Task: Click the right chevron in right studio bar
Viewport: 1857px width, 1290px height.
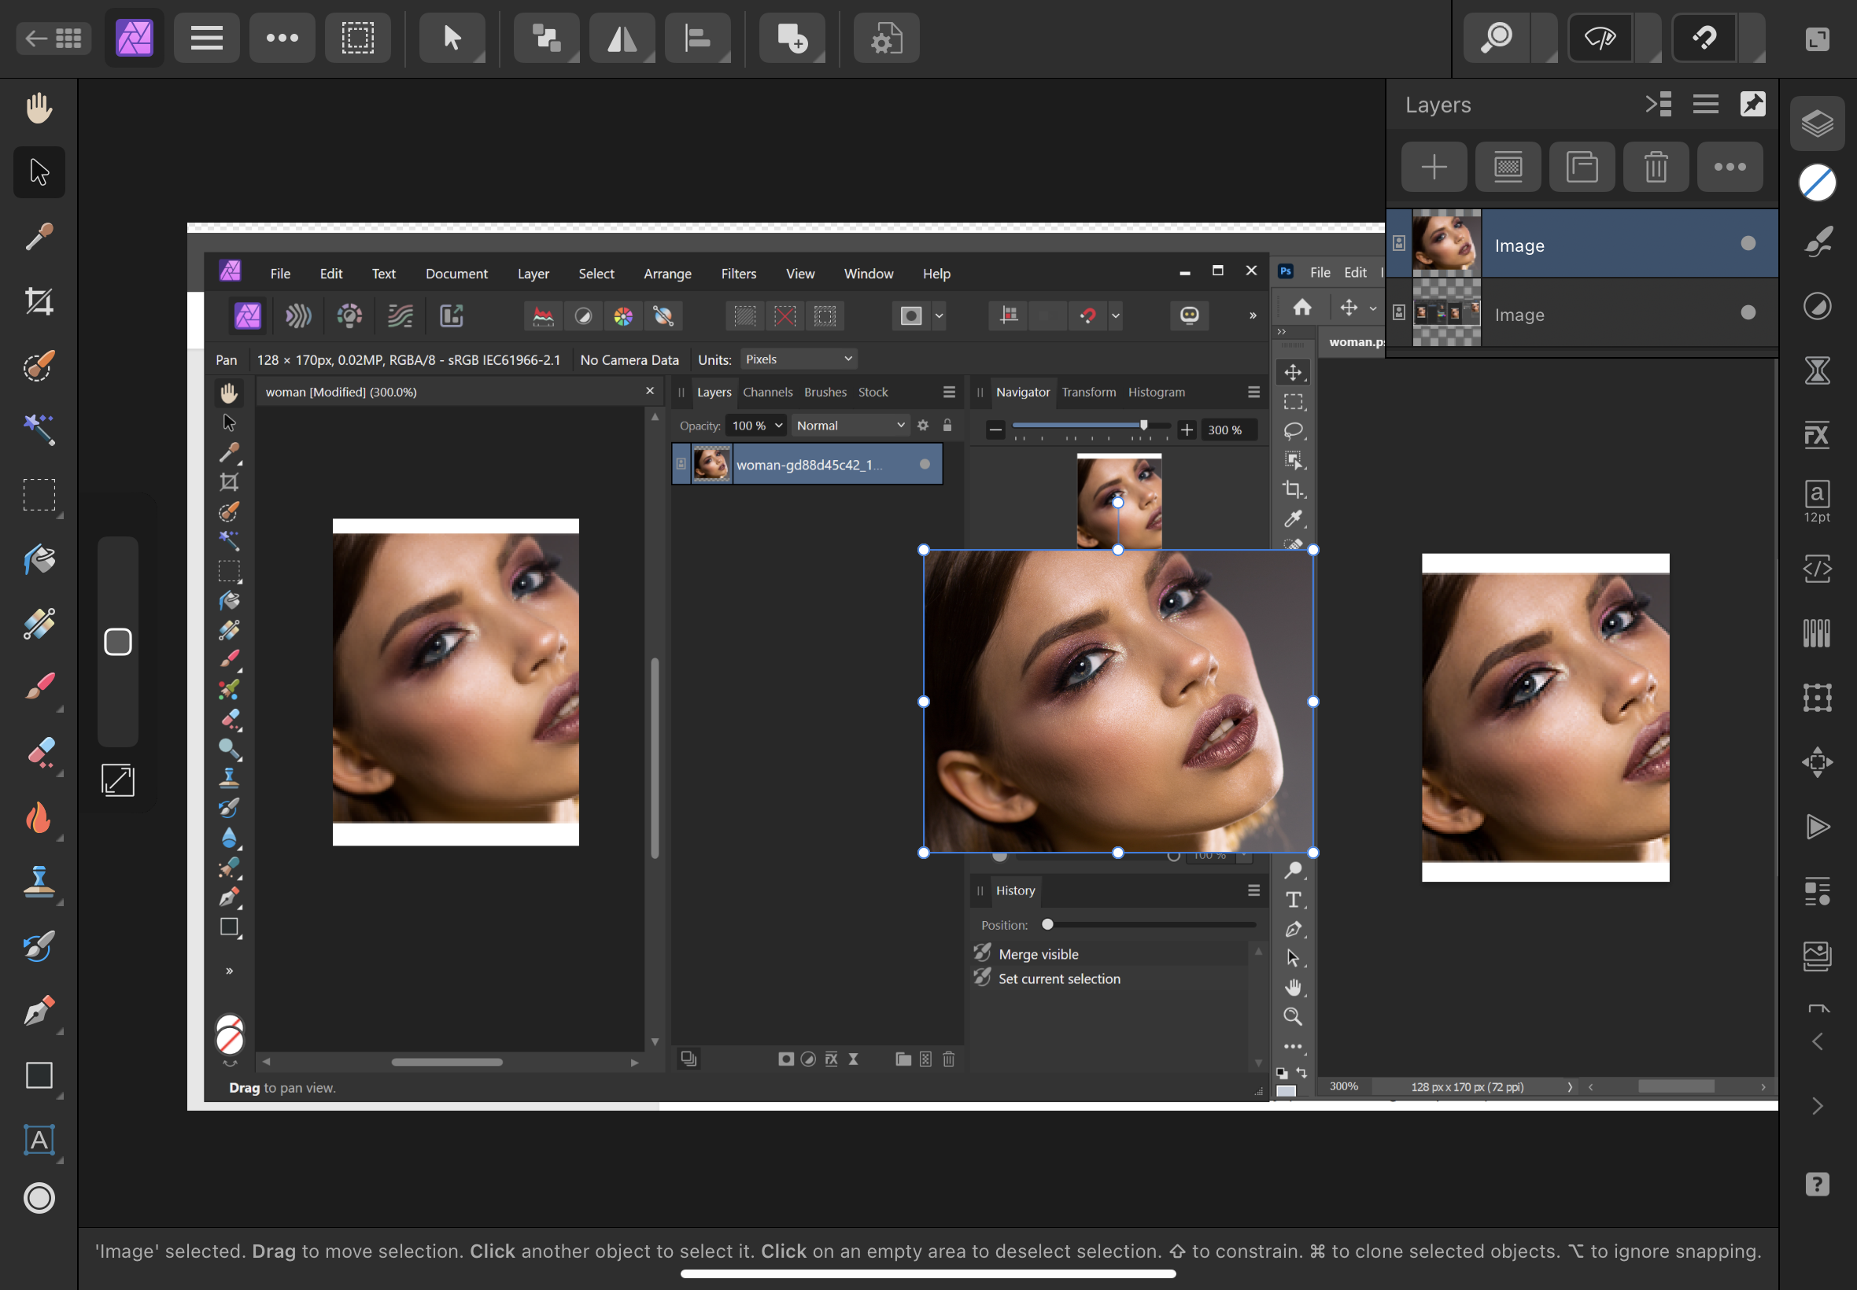Action: (1818, 1106)
